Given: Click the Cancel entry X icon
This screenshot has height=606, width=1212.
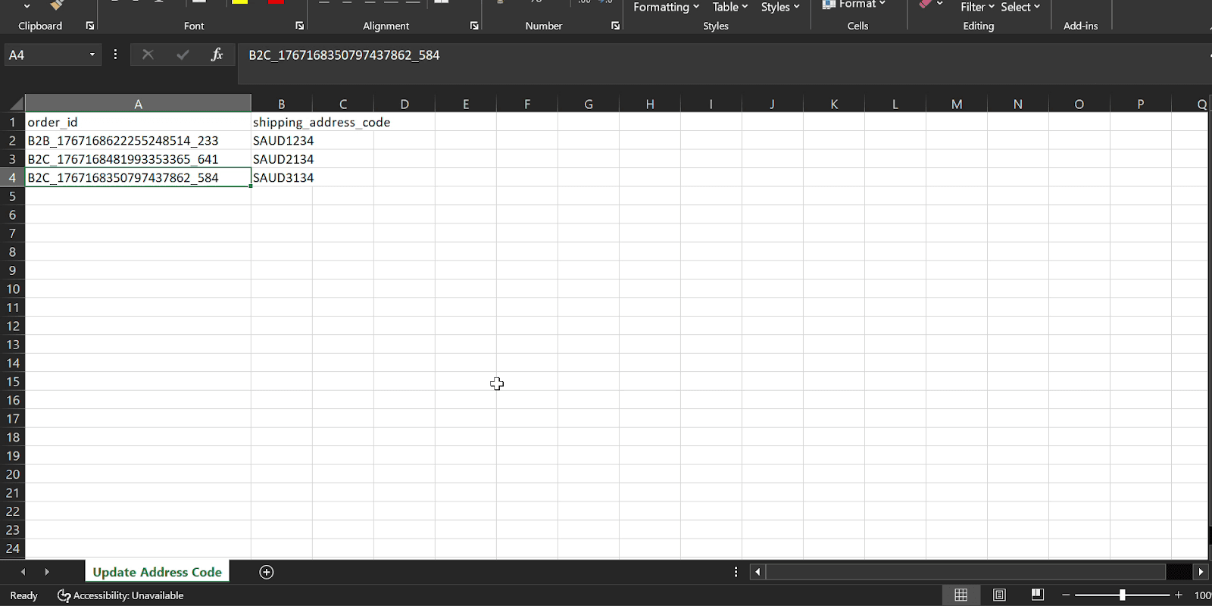Looking at the screenshot, I should [148, 55].
